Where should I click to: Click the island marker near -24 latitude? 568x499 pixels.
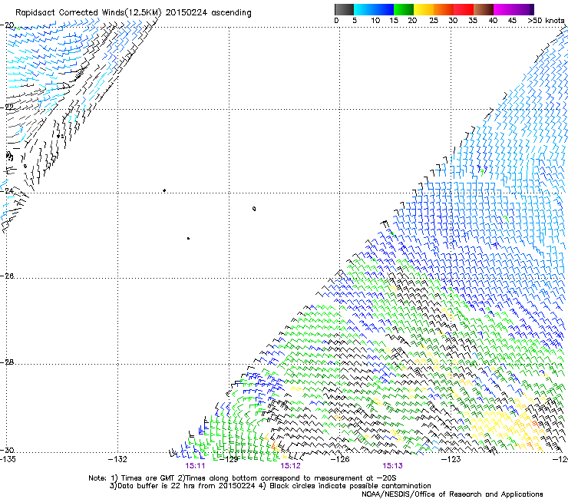tap(164, 190)
